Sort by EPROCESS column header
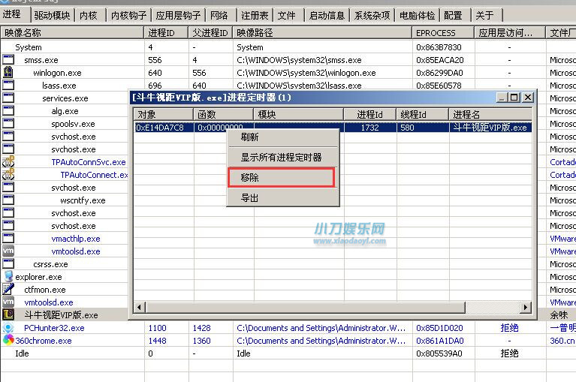Image resolution: width=576 pixels, height=382 pixels. [443, 33]
